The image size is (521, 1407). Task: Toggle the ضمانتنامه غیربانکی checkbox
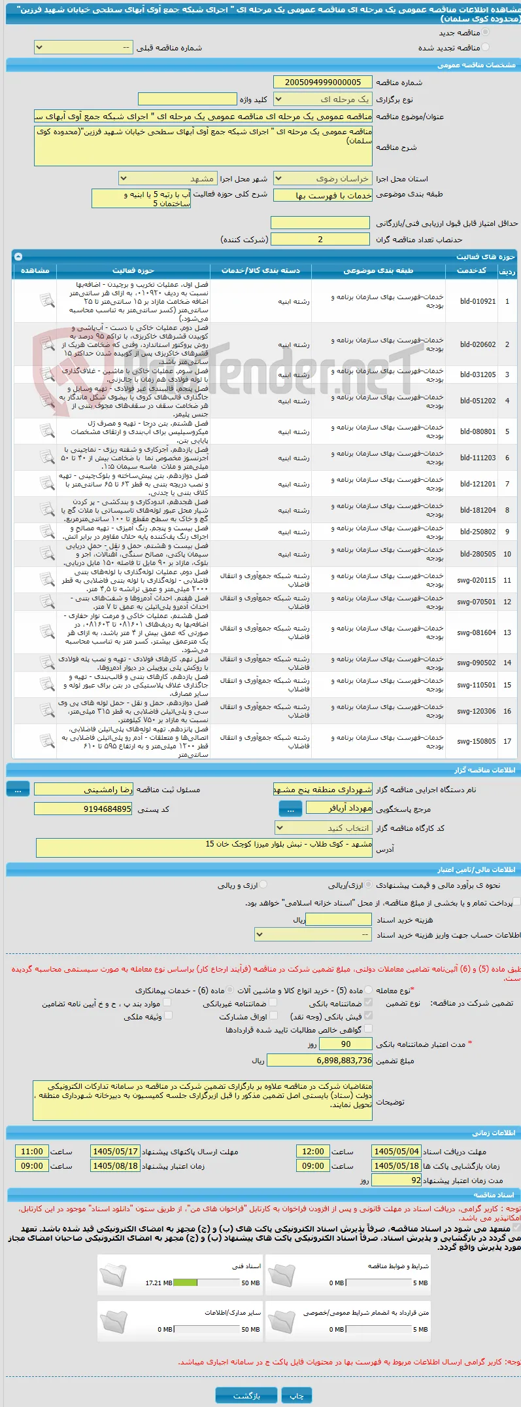[x=273, y=1002]
